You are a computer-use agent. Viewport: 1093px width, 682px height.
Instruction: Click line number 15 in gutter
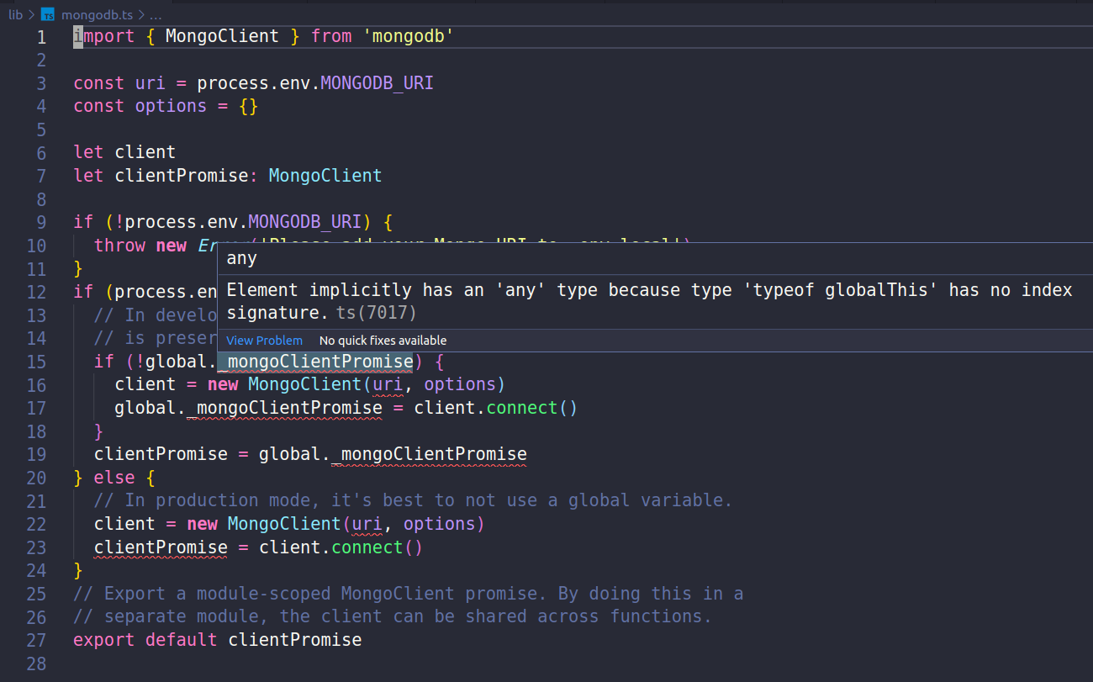click(x=36, y=362)
